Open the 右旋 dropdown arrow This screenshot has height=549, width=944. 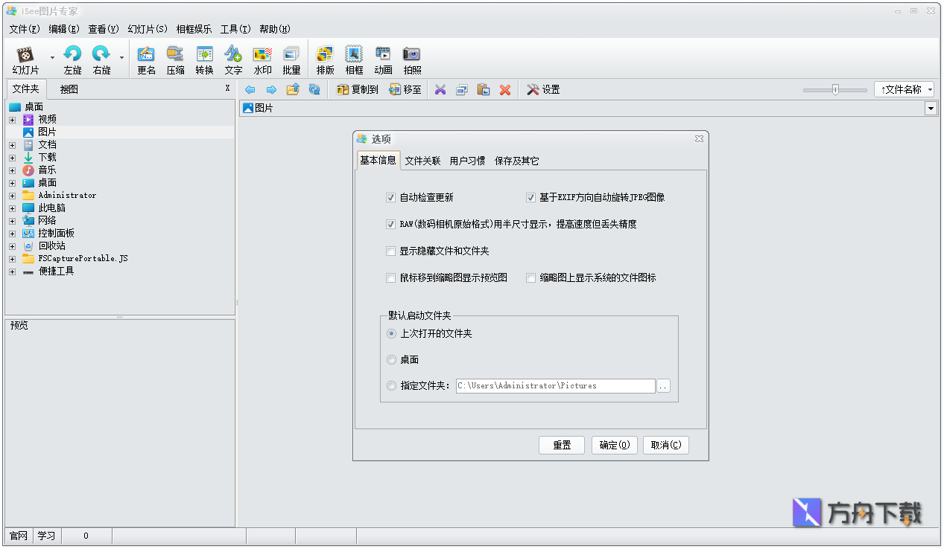coord(121,58)
